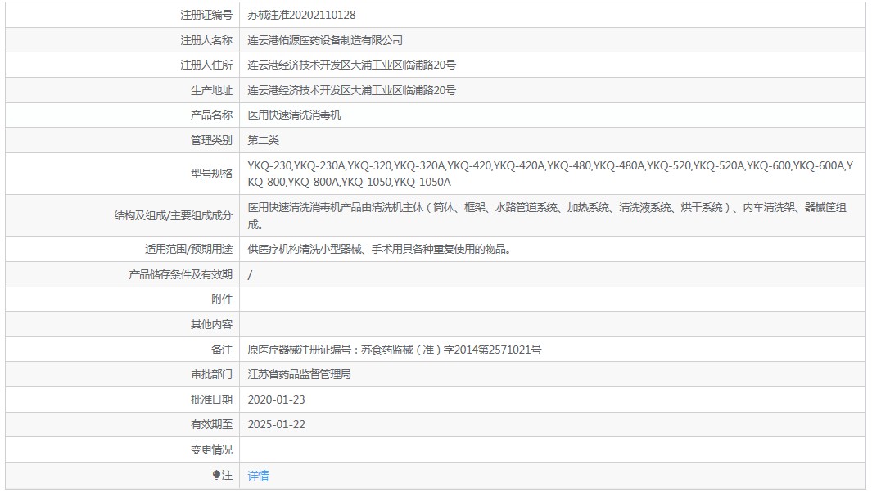
Task: Click the 适用范围 intended use text
Action: click(x=380, y=250)
